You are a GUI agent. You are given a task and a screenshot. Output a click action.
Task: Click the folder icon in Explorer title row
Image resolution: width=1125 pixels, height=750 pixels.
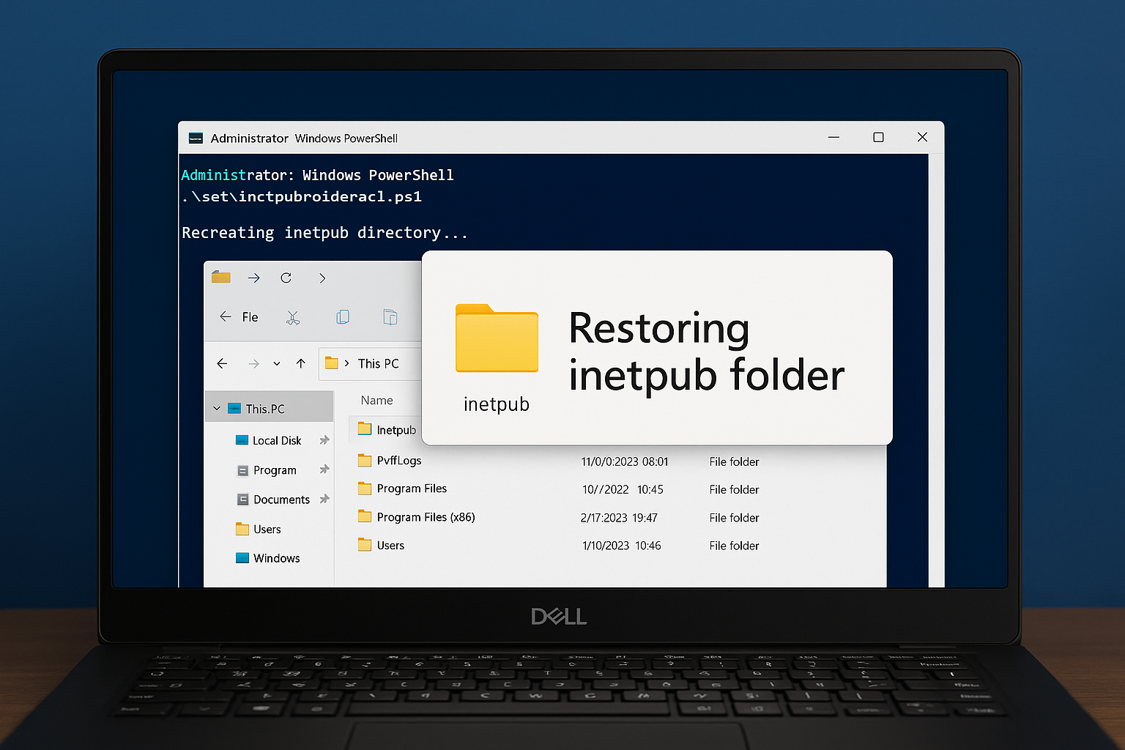click(x=220, y=277)
